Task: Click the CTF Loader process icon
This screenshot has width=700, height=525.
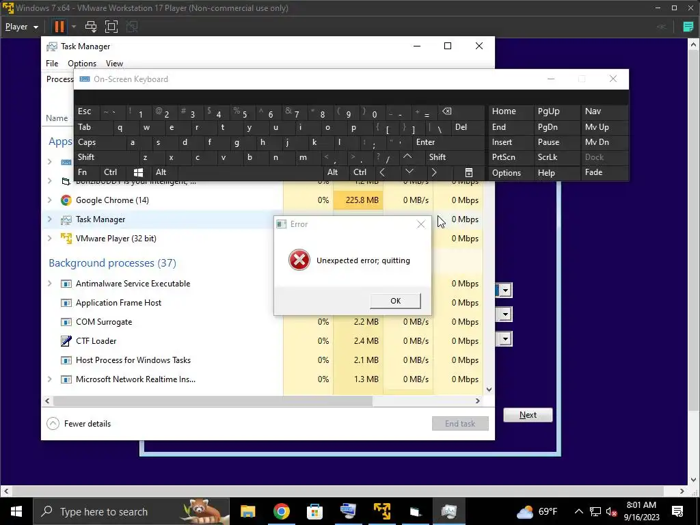Action: (66, 340)
